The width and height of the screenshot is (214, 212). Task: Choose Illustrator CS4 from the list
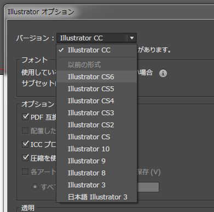tap(97, 101)
